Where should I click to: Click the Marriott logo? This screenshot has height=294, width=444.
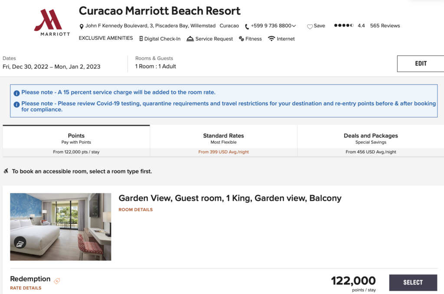(x=51, y=21)
